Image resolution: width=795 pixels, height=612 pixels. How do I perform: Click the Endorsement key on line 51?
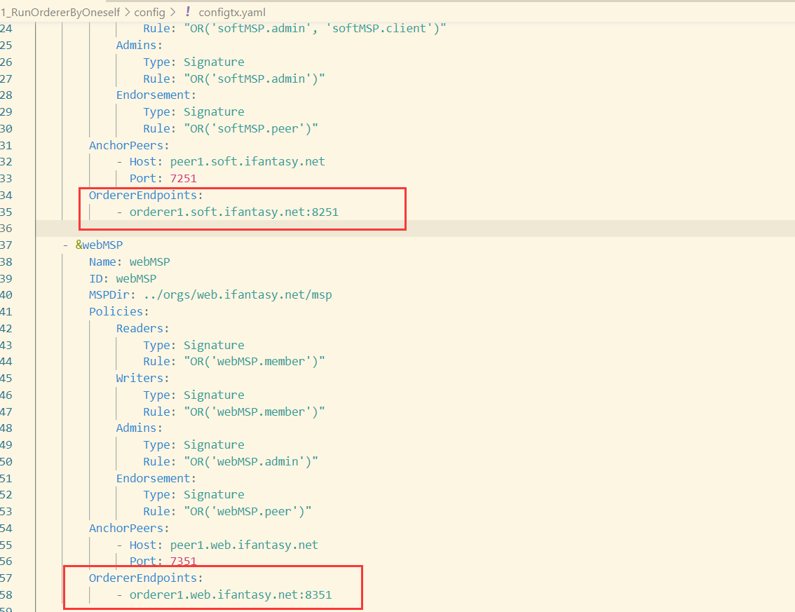153,478
